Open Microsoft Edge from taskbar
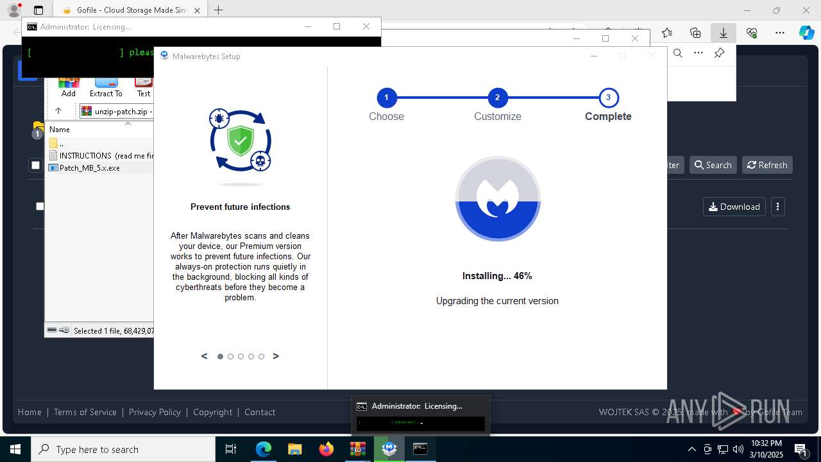 tap(264, 449)
